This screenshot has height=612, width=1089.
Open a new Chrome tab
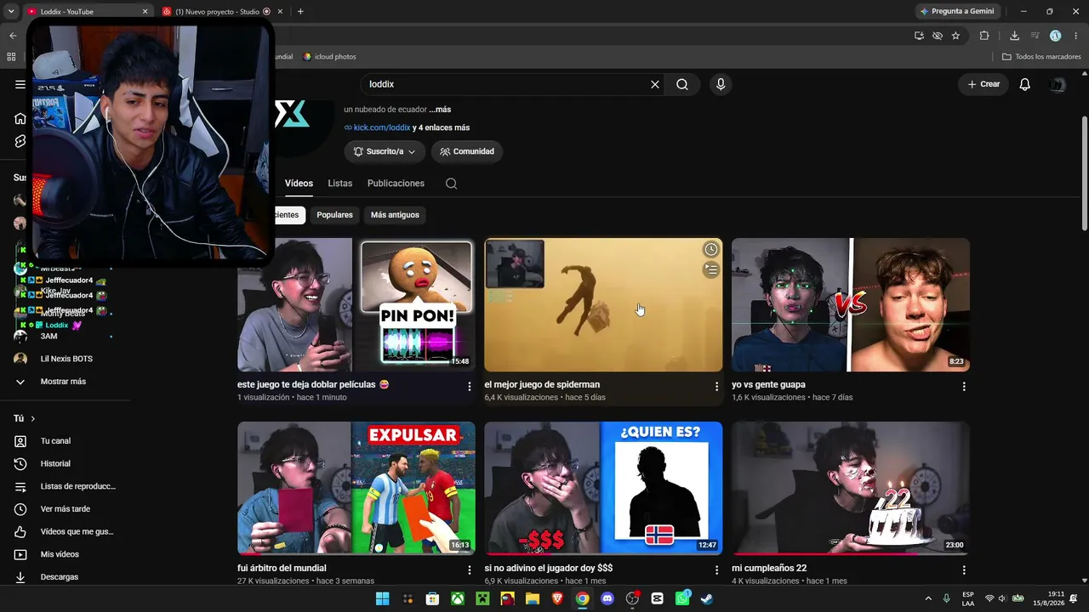point(300,11)
